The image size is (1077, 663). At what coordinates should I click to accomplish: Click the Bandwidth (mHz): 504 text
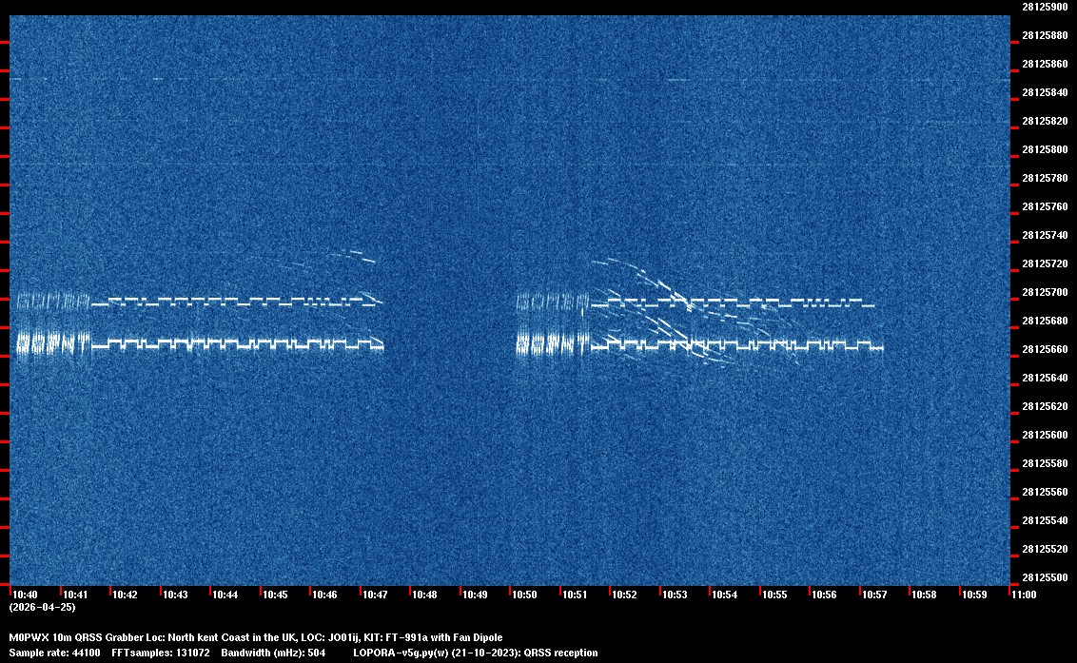tap(273, 653)
